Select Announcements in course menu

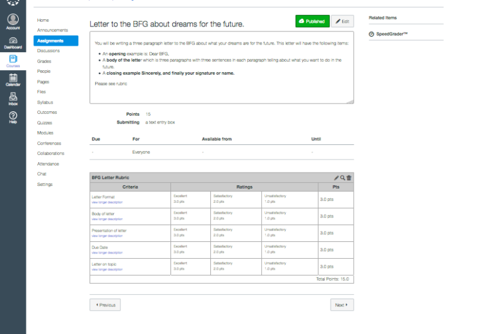pos(52,30)
